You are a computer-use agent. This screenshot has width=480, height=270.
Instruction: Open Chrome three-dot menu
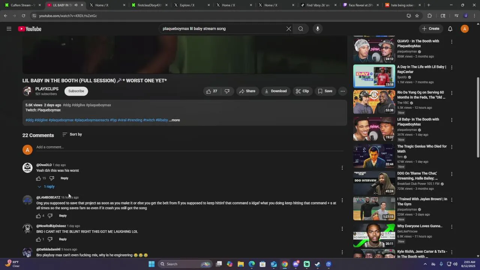pyautogui.click(x=475, y=16)
